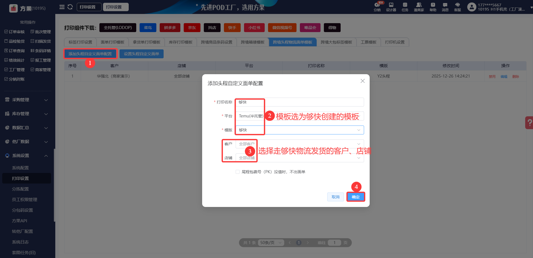Viewport: 533px width, 258px height.
Task: Open 绩效统计 shortcut in the sidebar
Action: coord(15,60)
